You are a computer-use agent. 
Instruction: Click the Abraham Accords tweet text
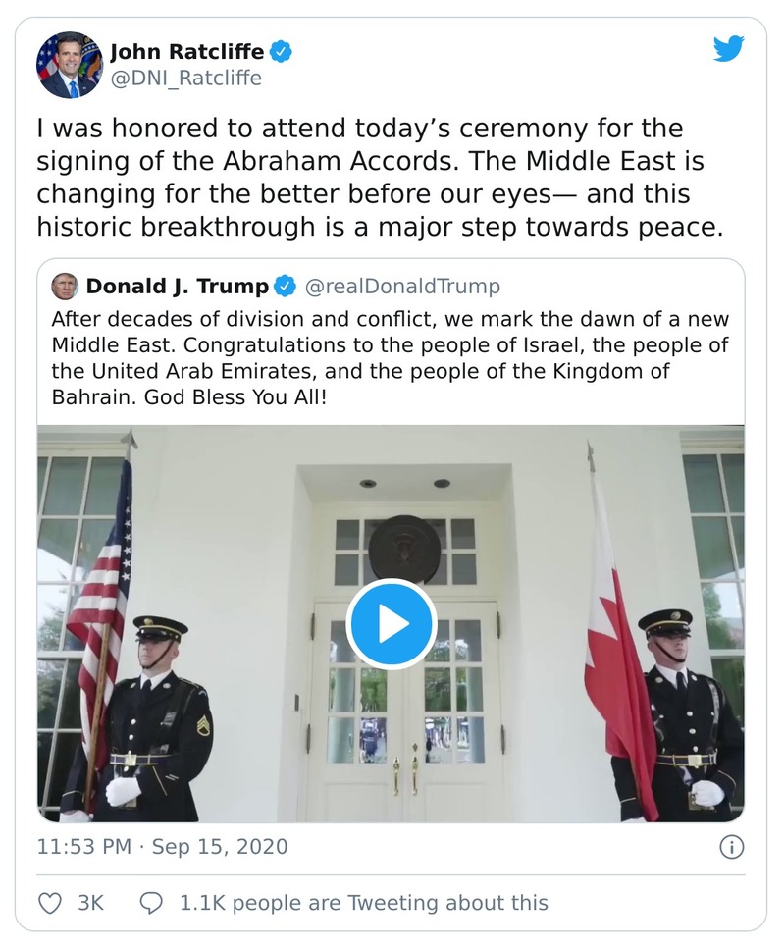pyautogui.click(x=371, y=179)
